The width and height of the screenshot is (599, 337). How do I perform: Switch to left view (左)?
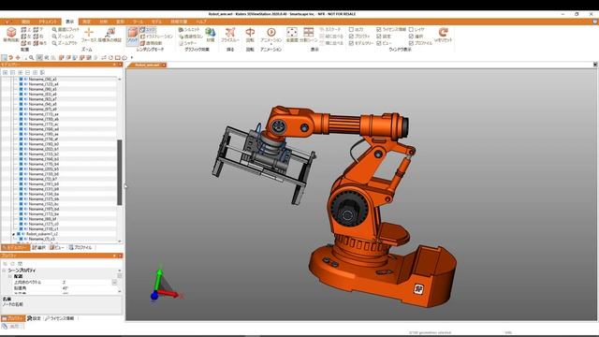[26, 37]
